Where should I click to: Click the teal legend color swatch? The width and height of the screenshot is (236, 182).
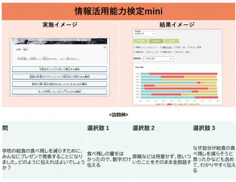point(158,104)
